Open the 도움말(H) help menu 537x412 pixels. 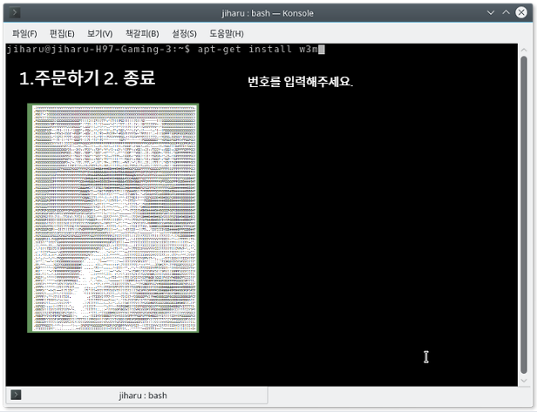pyautogui.click(x=227, y=33)
